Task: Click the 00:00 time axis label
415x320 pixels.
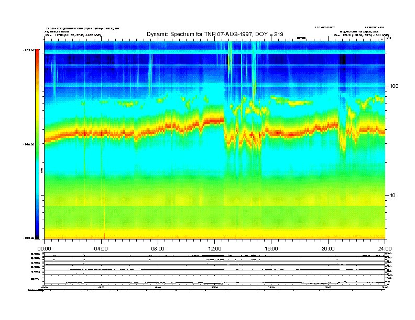Action: coord(44,249)
